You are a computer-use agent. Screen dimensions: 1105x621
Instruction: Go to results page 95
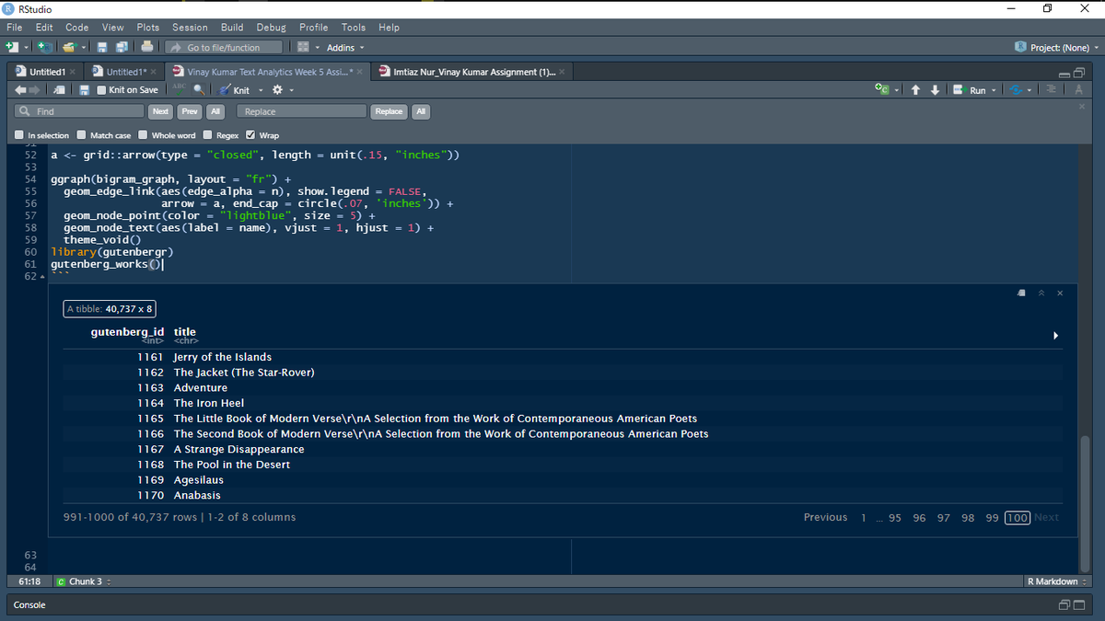click(895, 518)
